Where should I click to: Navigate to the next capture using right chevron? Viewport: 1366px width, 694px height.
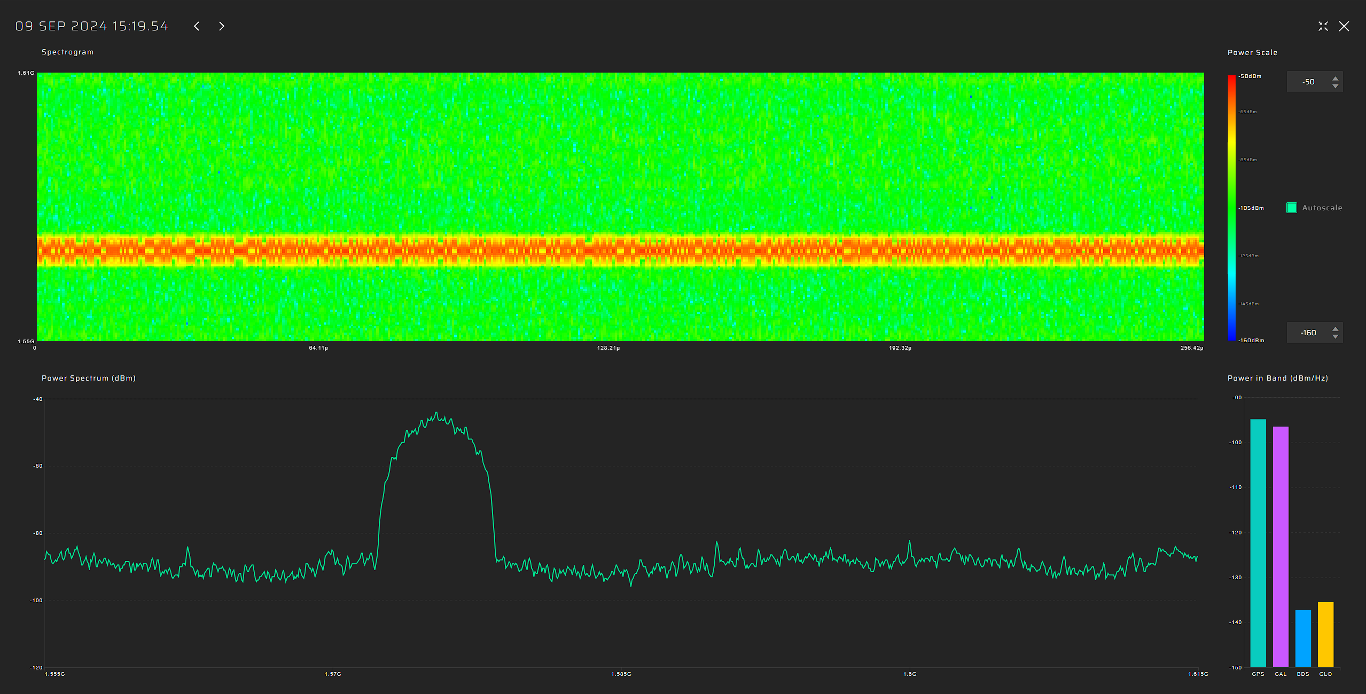[x=221, y=26]
